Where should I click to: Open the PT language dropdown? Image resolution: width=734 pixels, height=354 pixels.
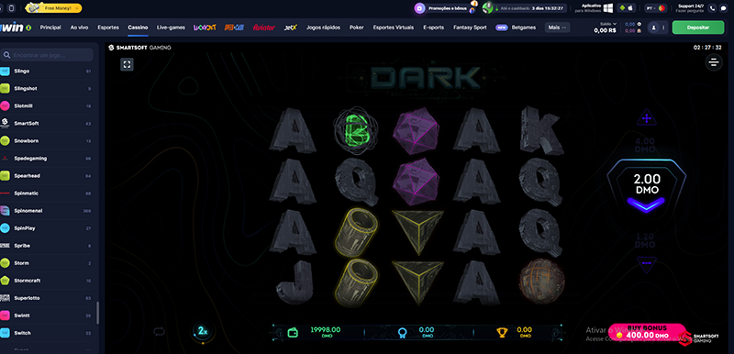(x=655, y=8)
